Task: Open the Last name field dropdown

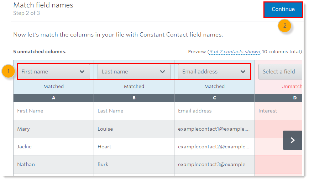Action: pos(134,72)
